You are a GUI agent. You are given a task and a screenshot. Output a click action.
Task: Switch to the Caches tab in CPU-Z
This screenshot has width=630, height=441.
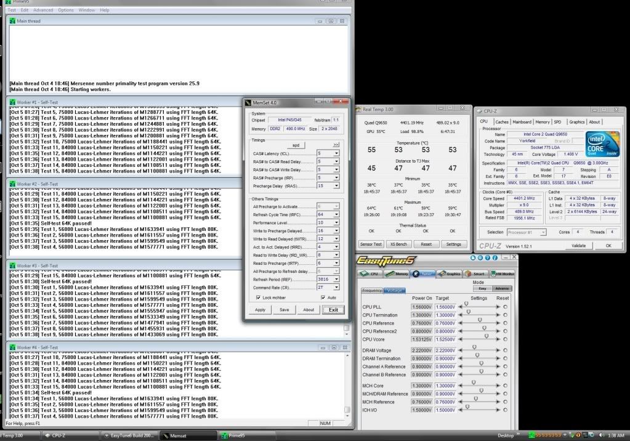click(502, 122)
